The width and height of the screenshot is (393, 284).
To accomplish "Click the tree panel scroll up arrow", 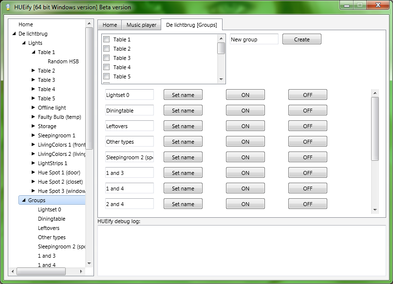I will (89, 23).
